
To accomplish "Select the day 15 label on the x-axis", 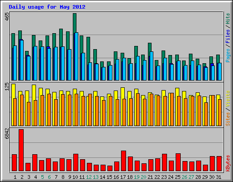I will coord(109,177).
